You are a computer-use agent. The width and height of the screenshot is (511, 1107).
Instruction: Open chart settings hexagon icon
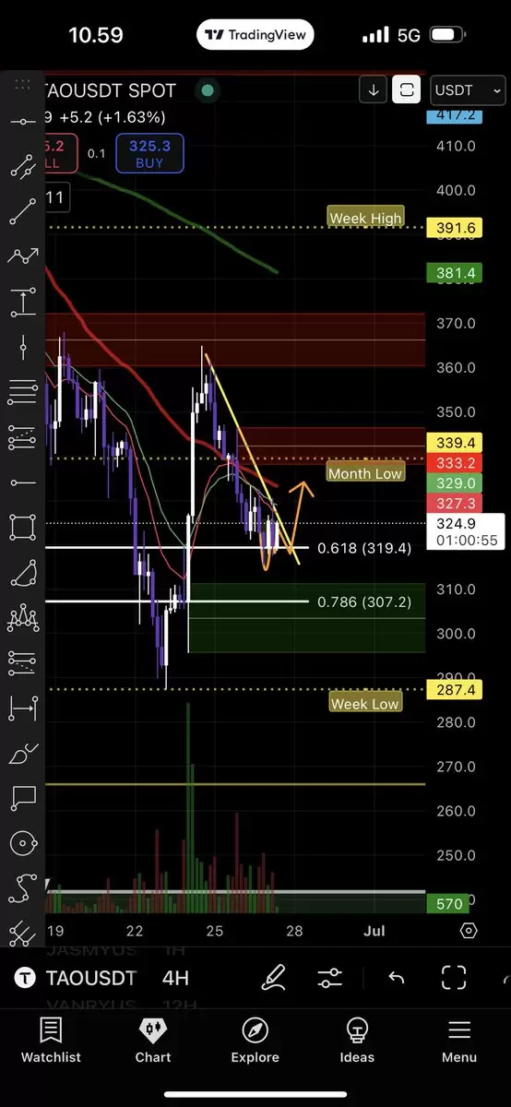pyautogui.click(x=469, y=931)
